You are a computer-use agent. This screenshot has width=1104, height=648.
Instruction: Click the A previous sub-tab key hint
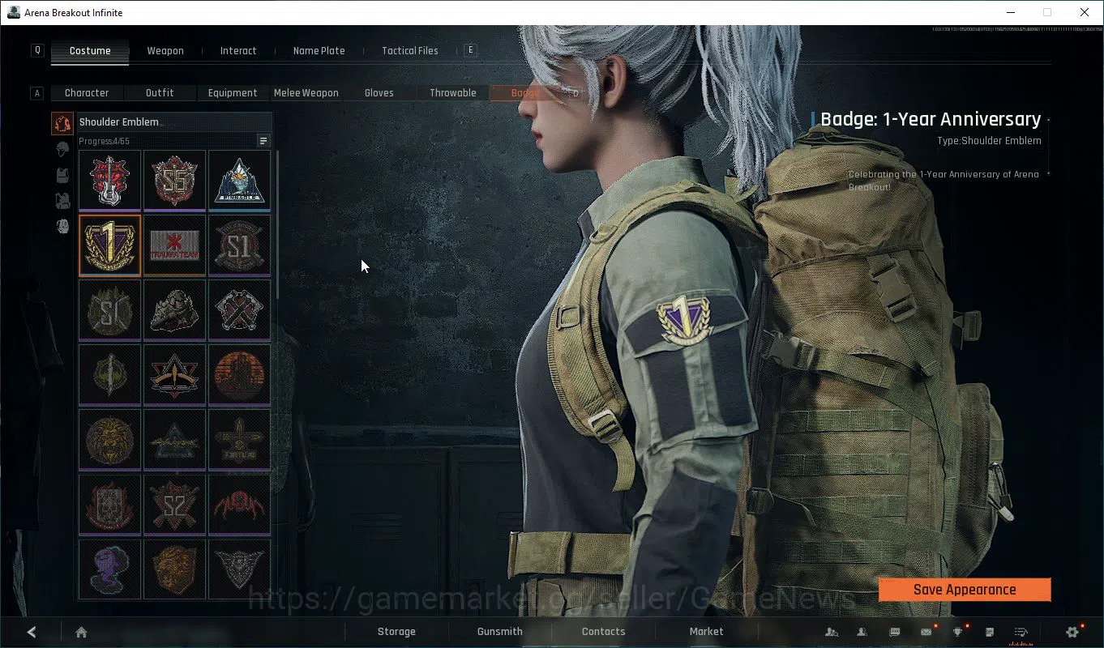tap(36, 93)
